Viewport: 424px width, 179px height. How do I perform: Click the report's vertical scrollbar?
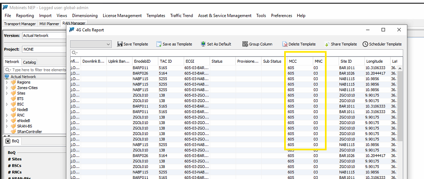pyautogui.click(x=400, y=106)
